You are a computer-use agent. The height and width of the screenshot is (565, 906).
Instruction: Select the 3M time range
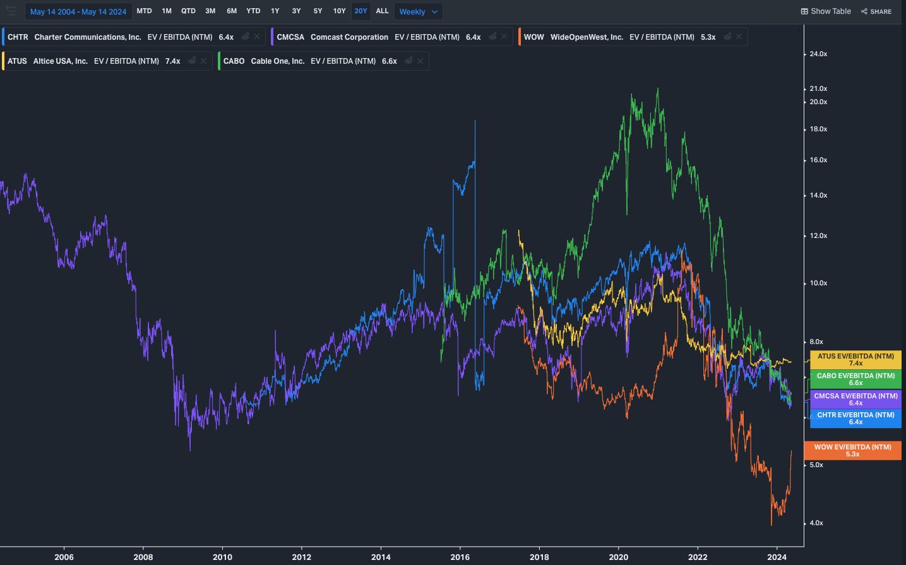[x=210, y=11]
